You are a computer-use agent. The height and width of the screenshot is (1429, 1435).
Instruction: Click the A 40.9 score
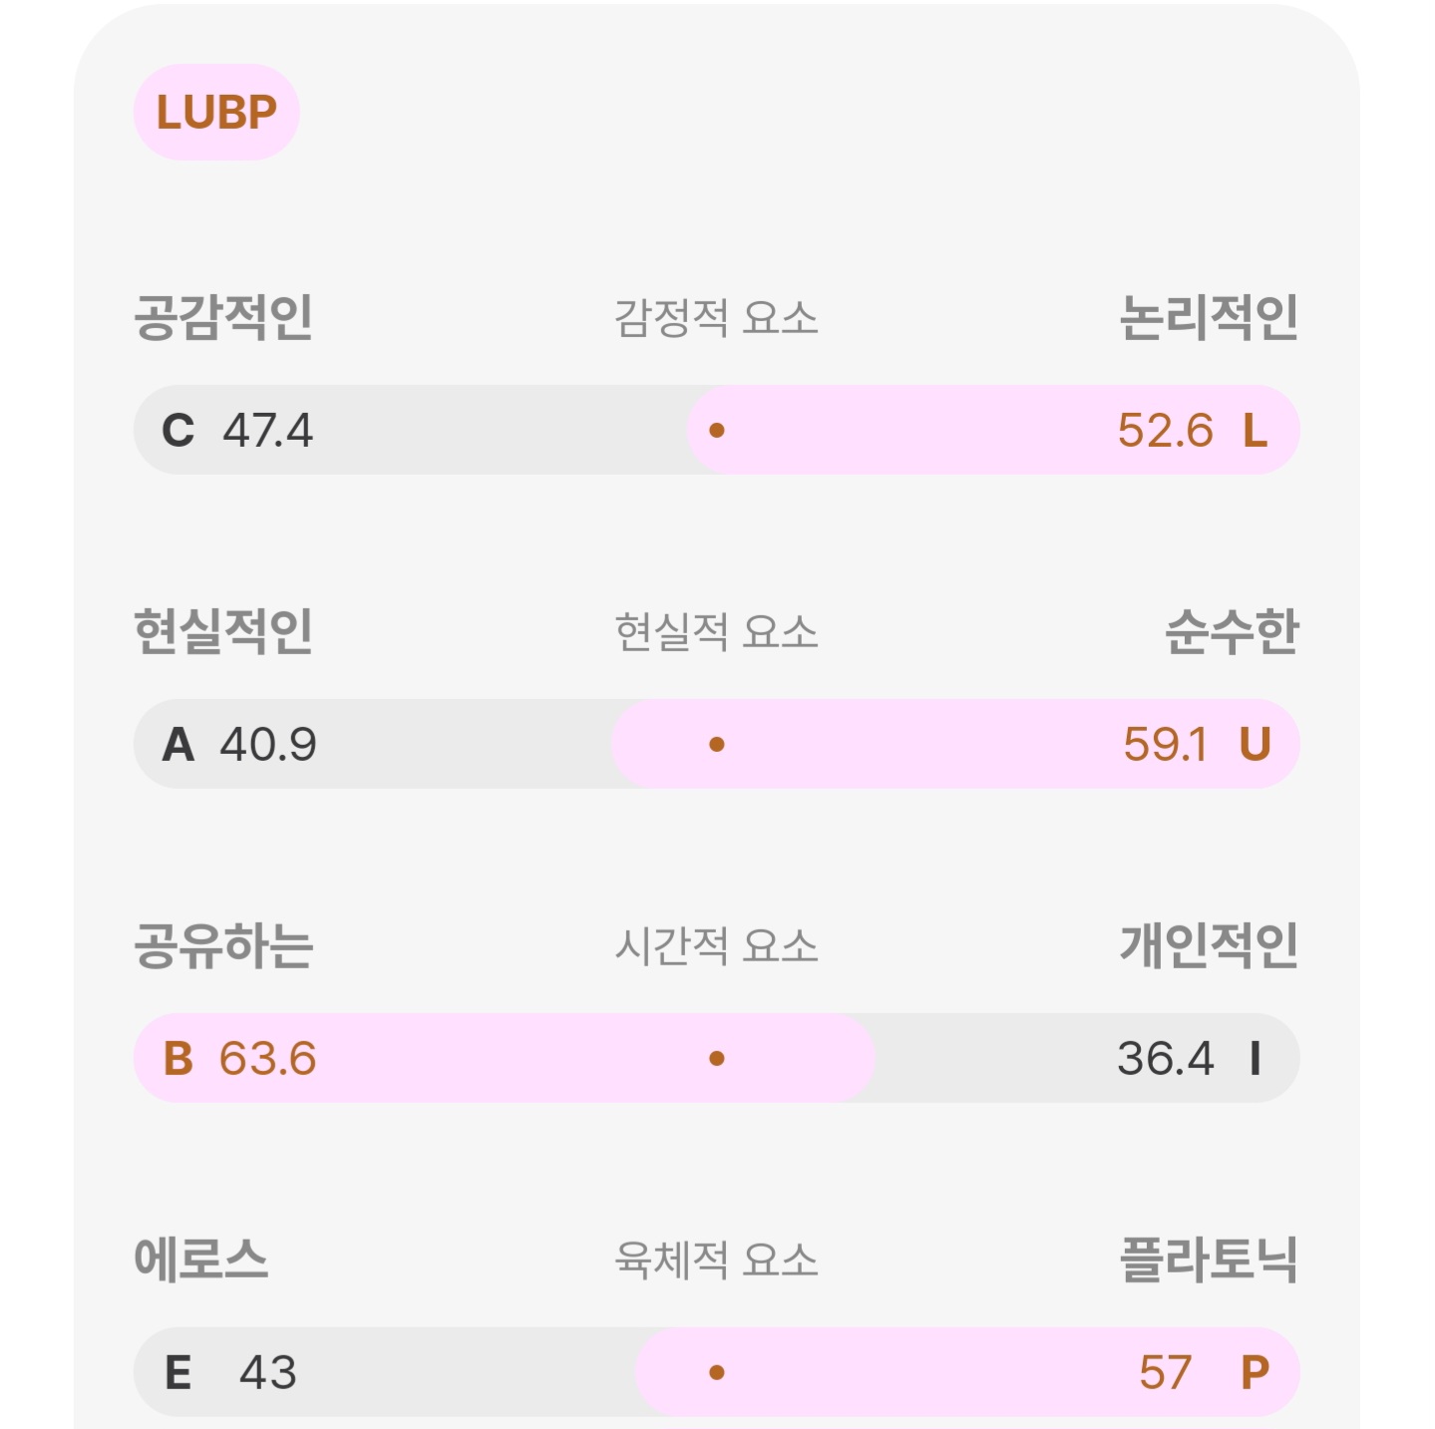pyautogui.click(x=239, y=745)
